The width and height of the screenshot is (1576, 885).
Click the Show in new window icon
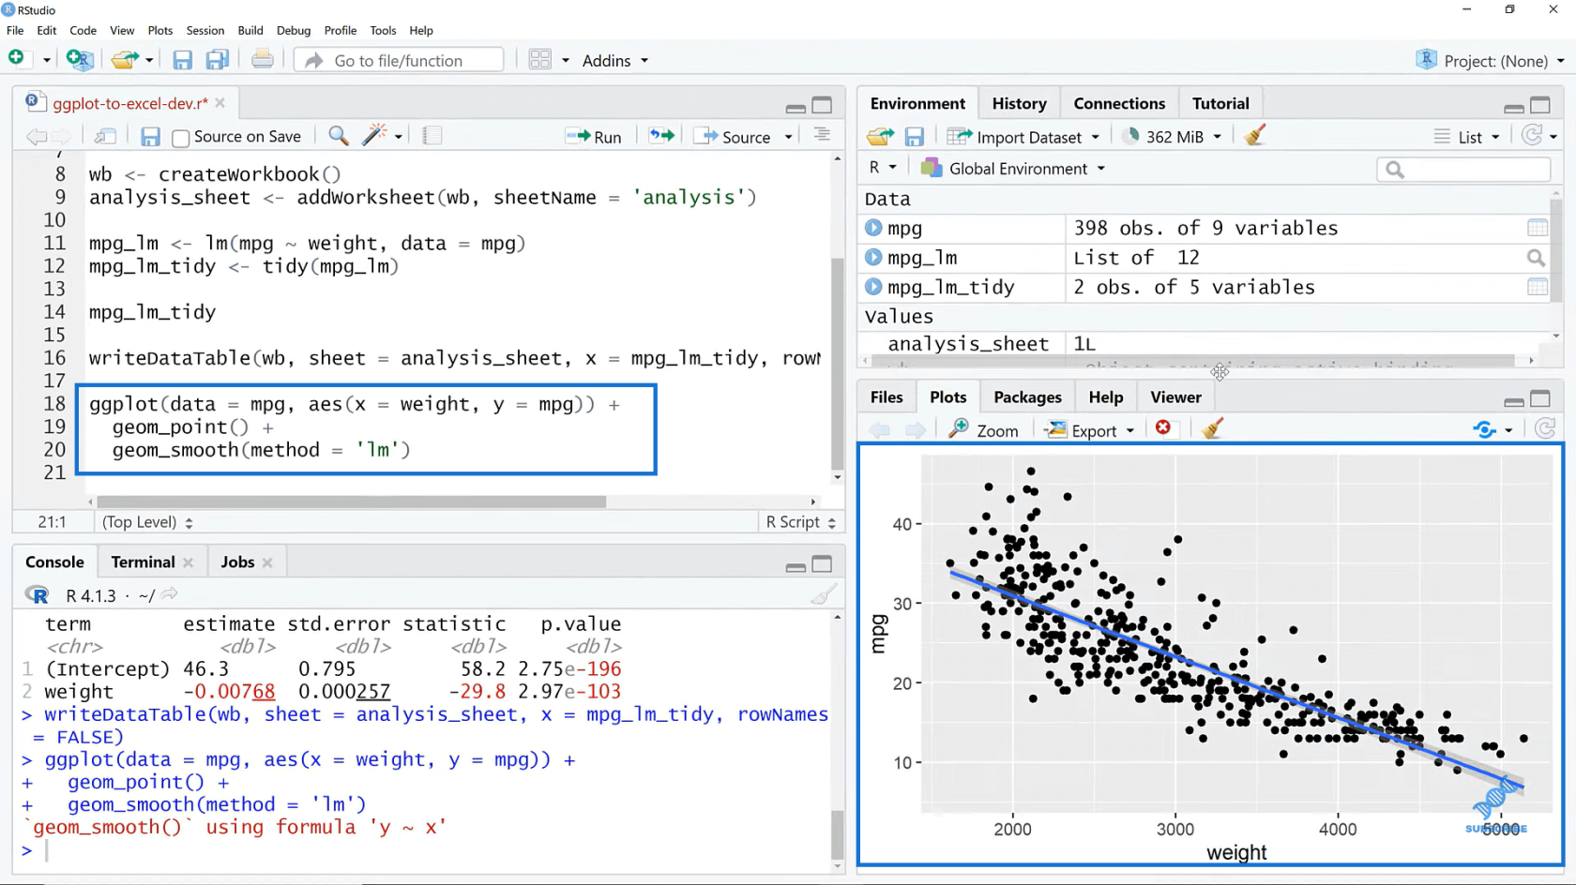(x=105, y=136)
